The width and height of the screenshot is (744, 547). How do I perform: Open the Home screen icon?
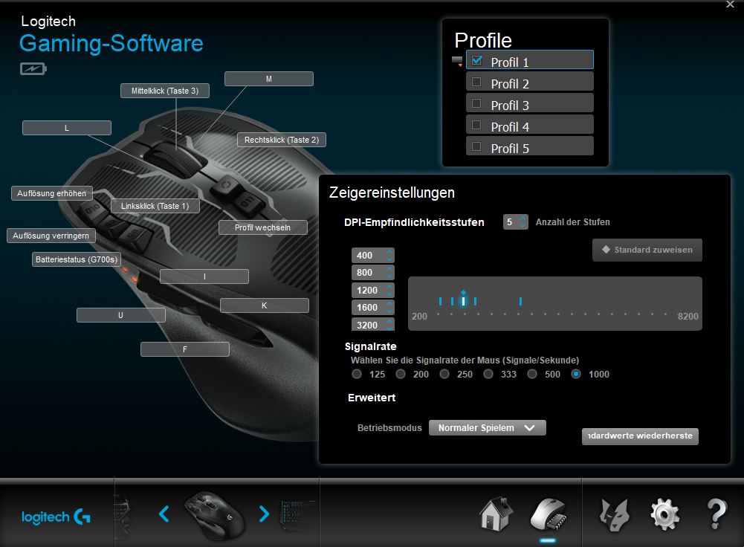click(495, 514)
